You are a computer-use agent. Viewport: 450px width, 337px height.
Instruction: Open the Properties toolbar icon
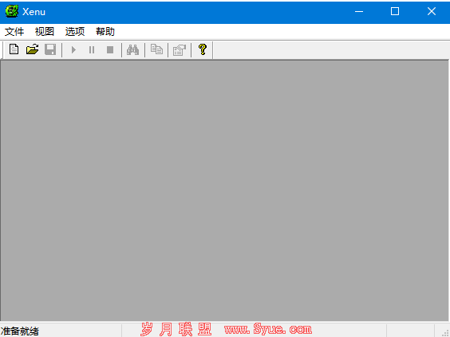180,50
